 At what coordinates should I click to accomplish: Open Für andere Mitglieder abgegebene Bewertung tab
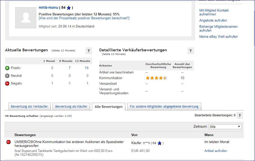click(x=164, y=106)
